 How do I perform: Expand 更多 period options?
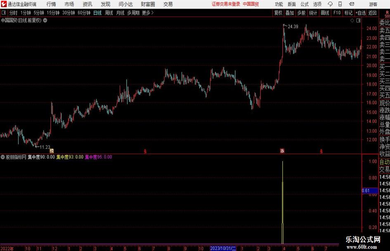[148, 13]
